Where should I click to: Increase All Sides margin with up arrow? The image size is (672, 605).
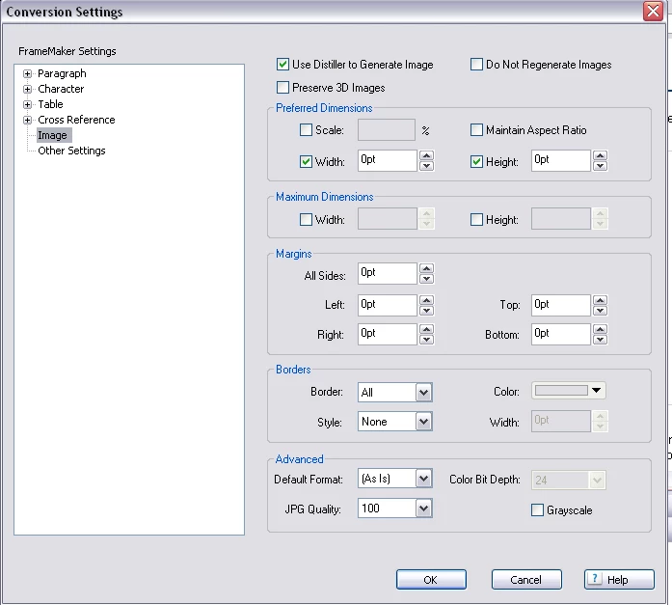coord(426,268)
